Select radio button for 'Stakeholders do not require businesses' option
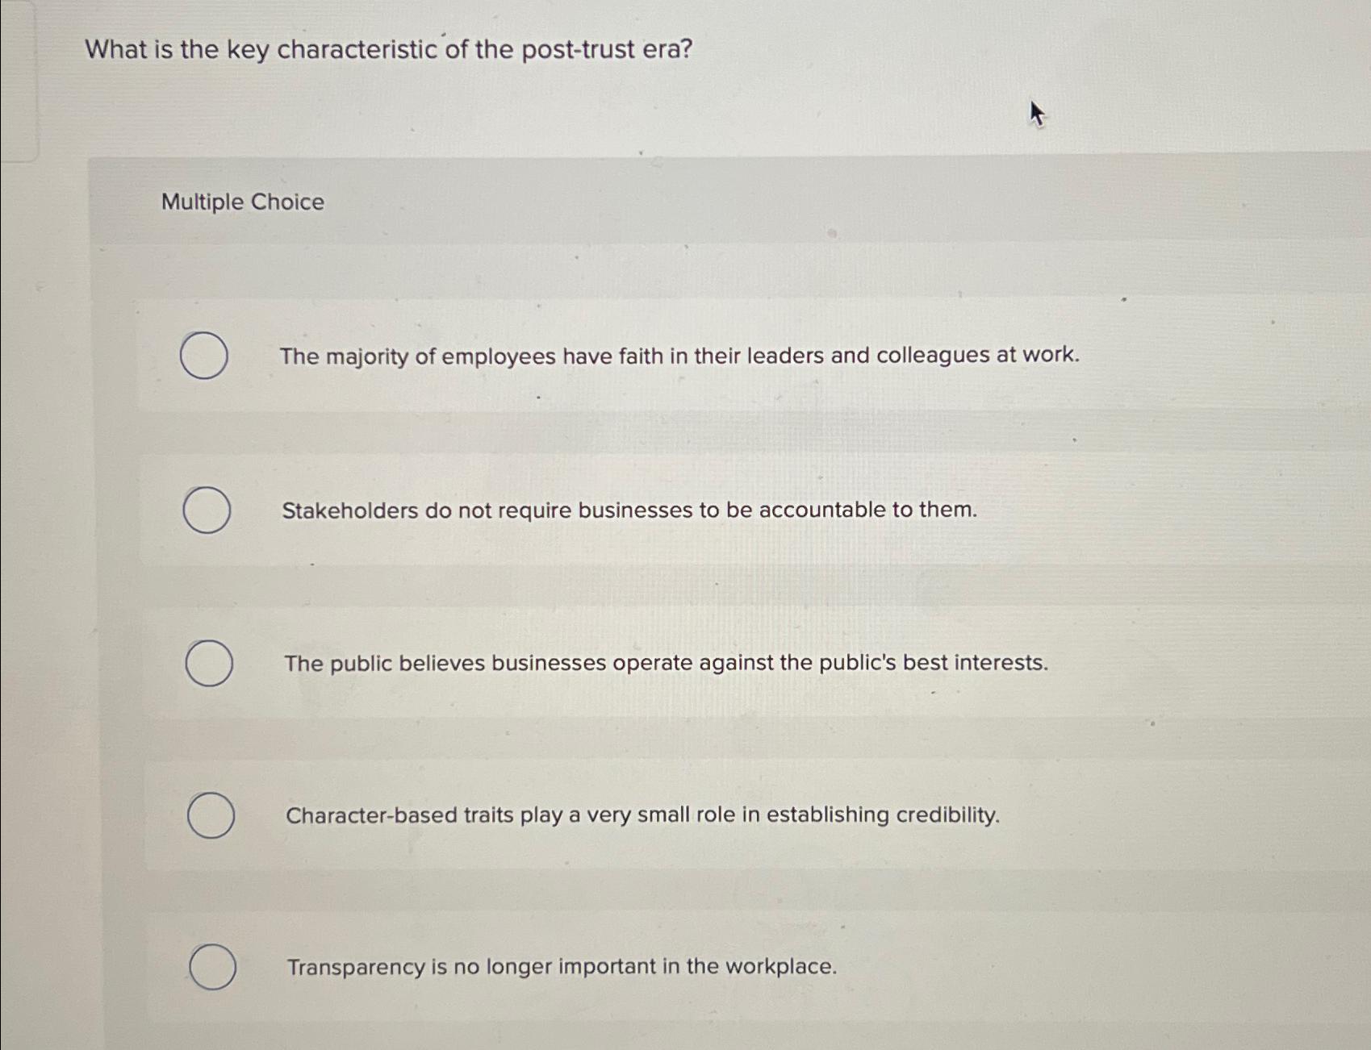Screen dimensions: 1371x1050 point(206,510)
